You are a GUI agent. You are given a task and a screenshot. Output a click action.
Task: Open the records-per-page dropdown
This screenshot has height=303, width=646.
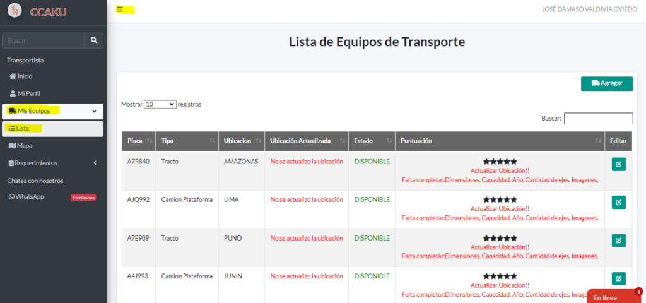point(160,104)
